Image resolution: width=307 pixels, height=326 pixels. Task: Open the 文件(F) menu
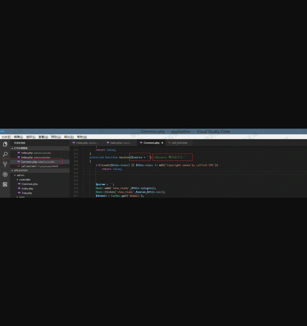(x=6, y=137)
